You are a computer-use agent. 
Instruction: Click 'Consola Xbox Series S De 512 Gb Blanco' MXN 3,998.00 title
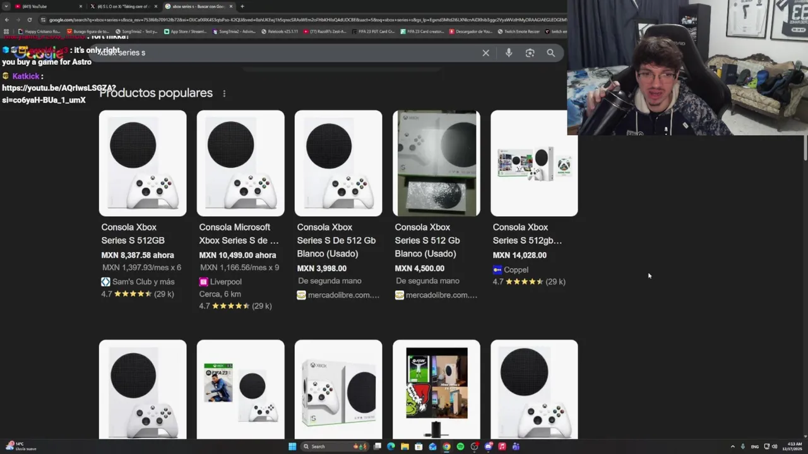(336, 240)
